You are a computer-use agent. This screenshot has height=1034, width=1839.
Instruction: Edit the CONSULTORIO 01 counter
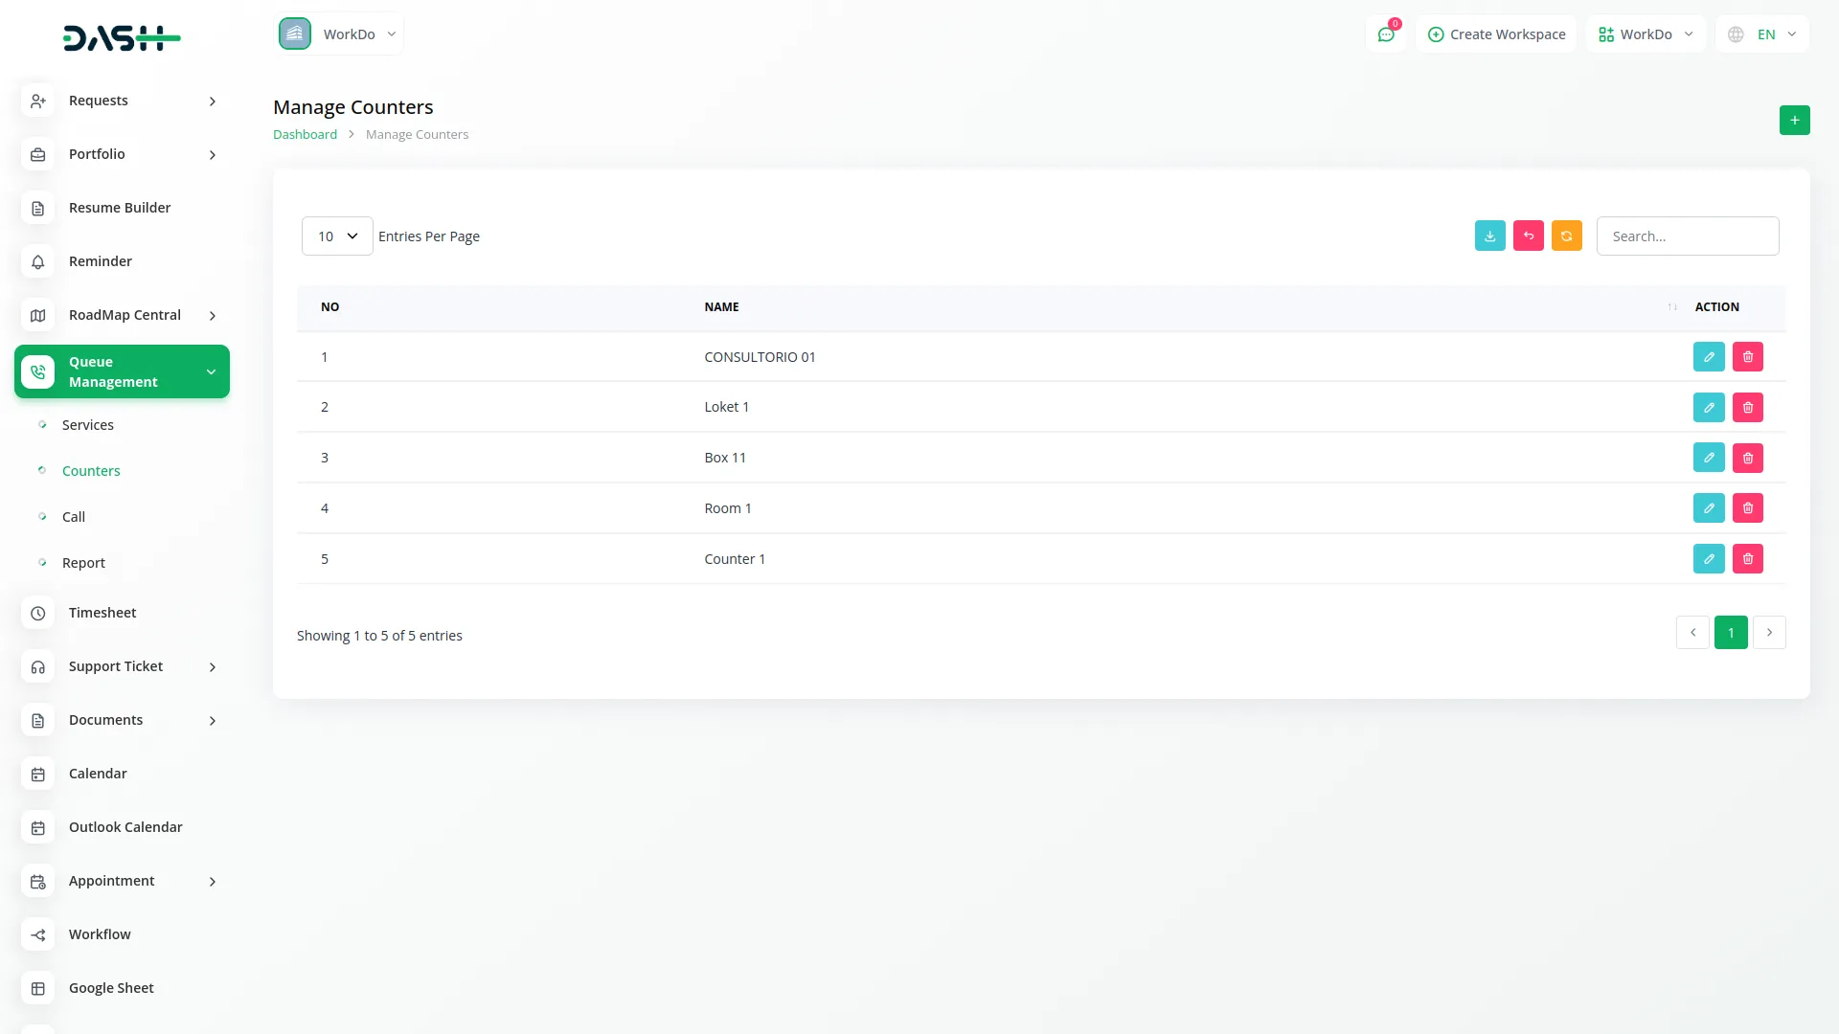pos(1708,357)
